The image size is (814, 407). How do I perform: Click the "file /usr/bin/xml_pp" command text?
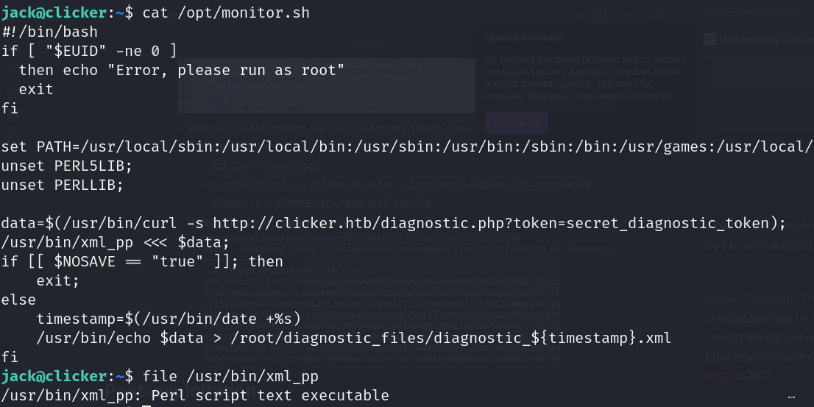coord(230,376)
